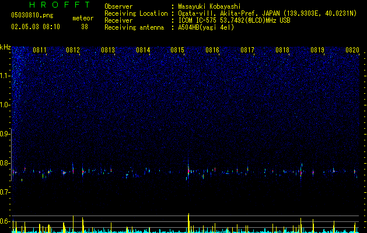Click the Receiving antenna label
Image resolution: width=367 pixels, height=233 pixels.
pos(134,27)
